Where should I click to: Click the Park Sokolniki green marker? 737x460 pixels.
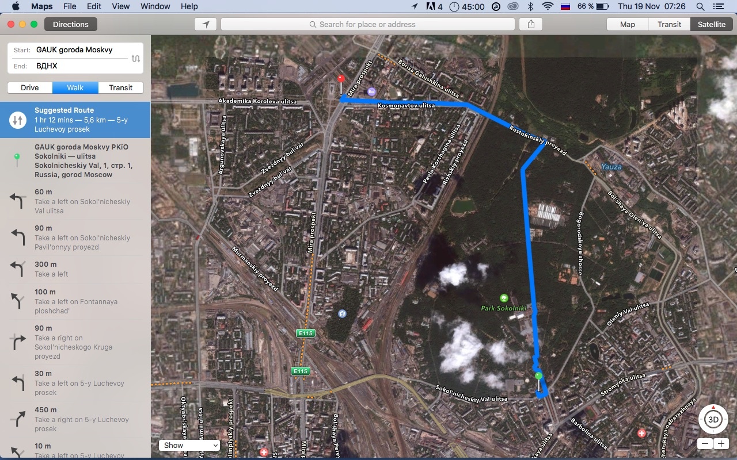504,298
